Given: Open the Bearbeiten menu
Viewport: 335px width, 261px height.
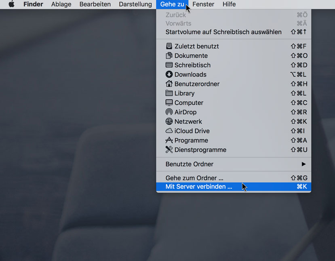Looking at the screenshot, I should (x=95, y=4).
